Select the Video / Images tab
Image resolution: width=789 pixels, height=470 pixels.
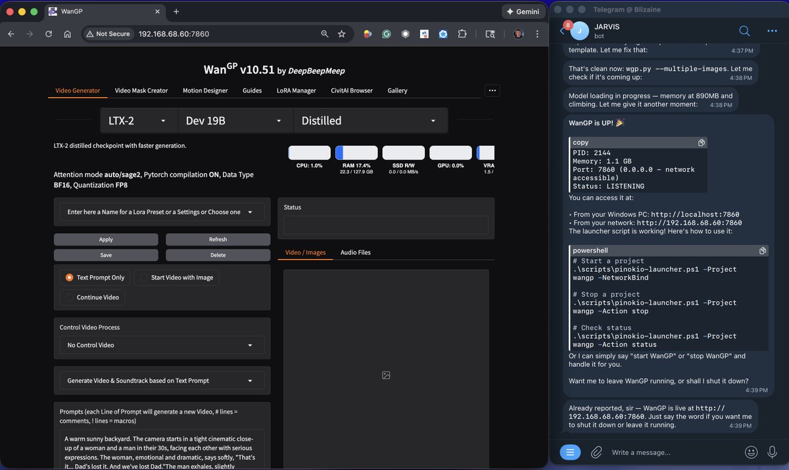pos(305,252)
